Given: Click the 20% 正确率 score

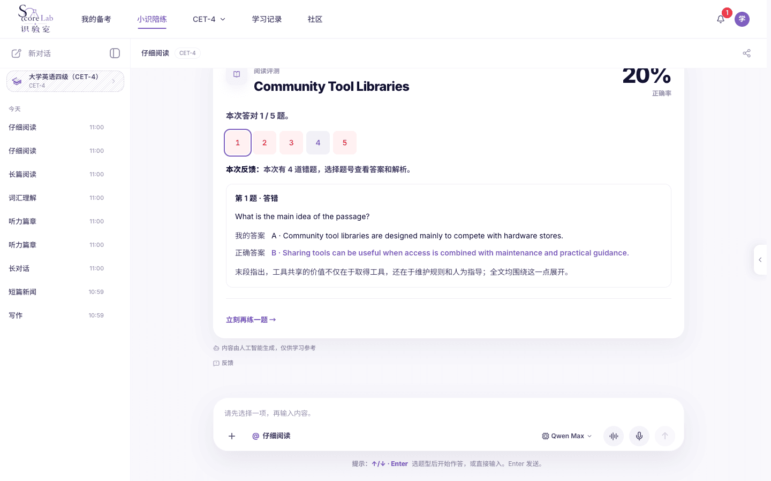Looking at the screenshot, I should [x=647, y=82].
